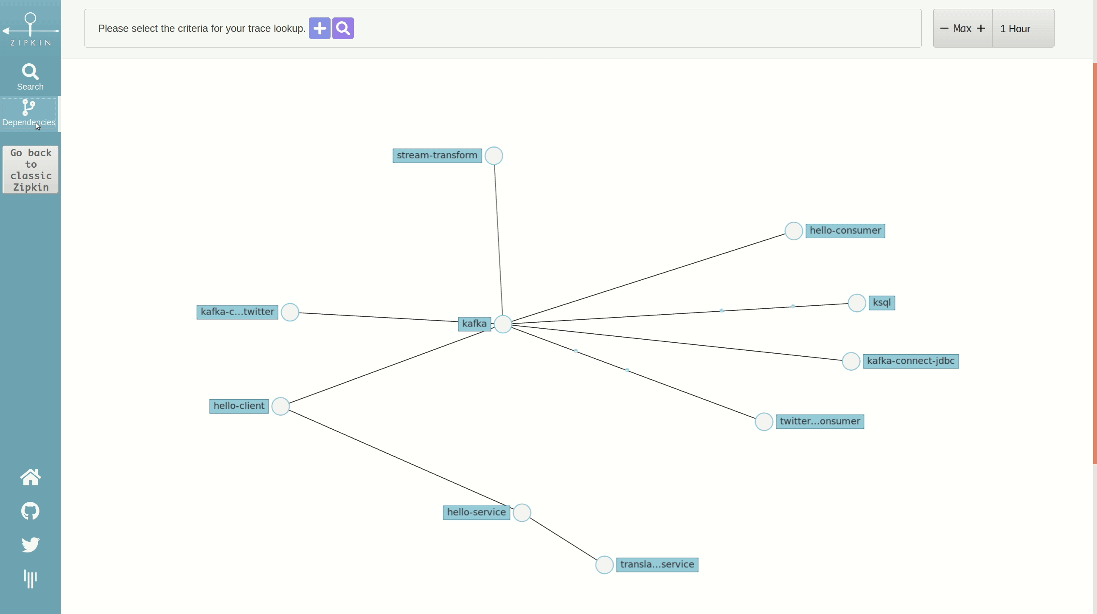Select the hello-consumer node circle
This screenshot has height=614, width=1097.
coord(794,231)
